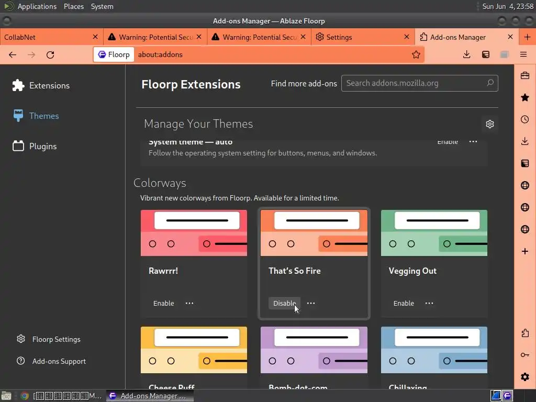Switch to first Warning: Potential Security tab

[155, 37]
